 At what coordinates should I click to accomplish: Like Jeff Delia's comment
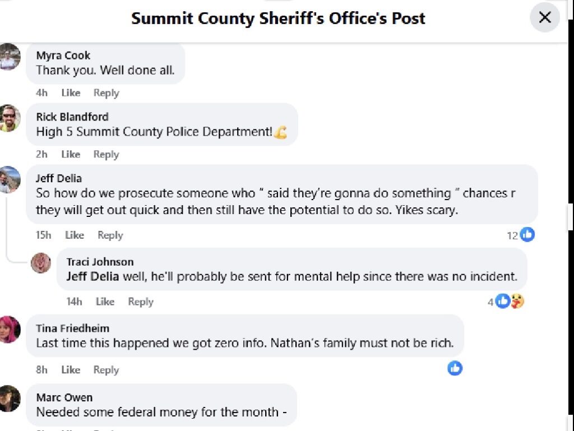[x=74, y=235]
